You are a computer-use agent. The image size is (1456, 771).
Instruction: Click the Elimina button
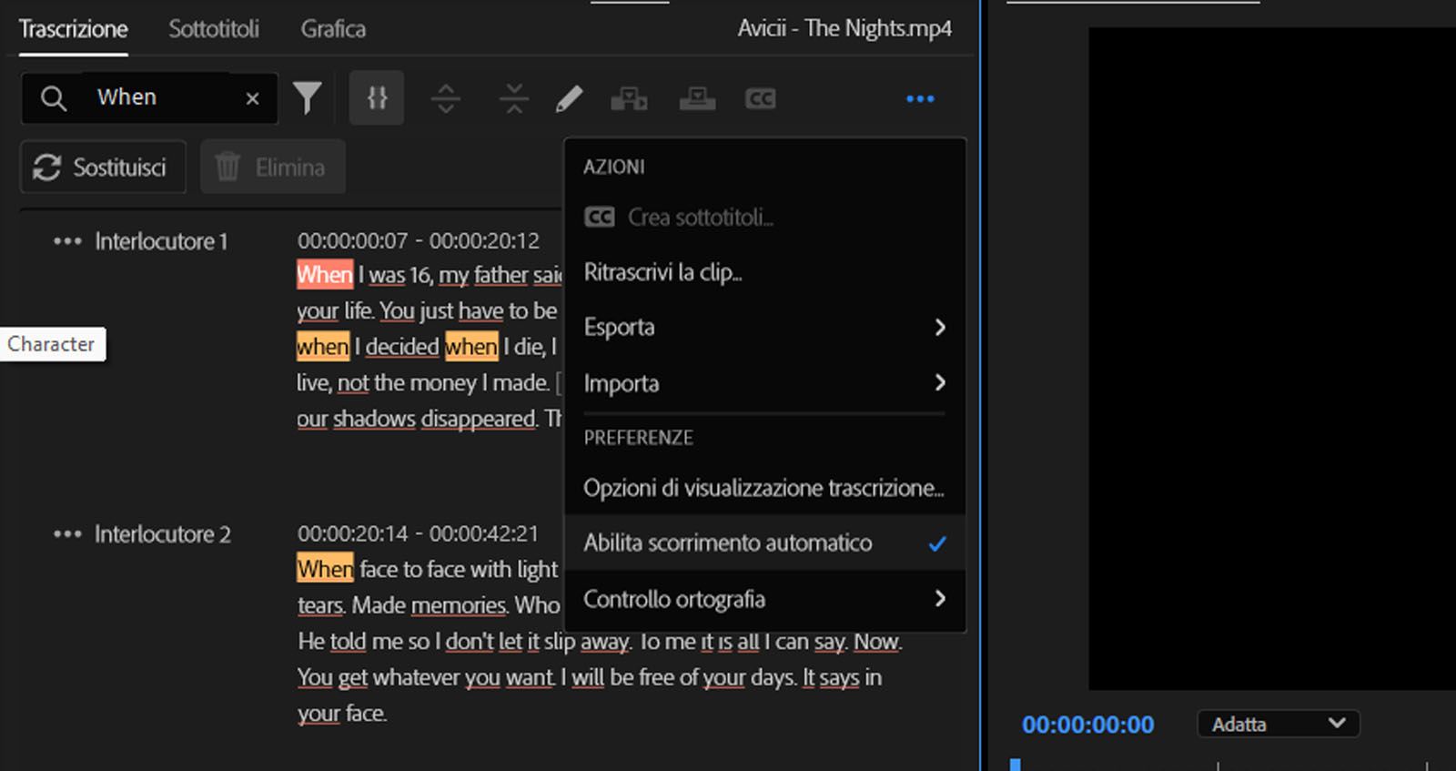[x=272, y=167]
